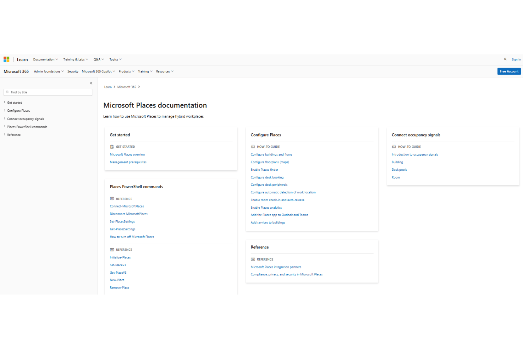Open Configure desk booking link
Screen dimensions: 523x349
pos(267,178)
